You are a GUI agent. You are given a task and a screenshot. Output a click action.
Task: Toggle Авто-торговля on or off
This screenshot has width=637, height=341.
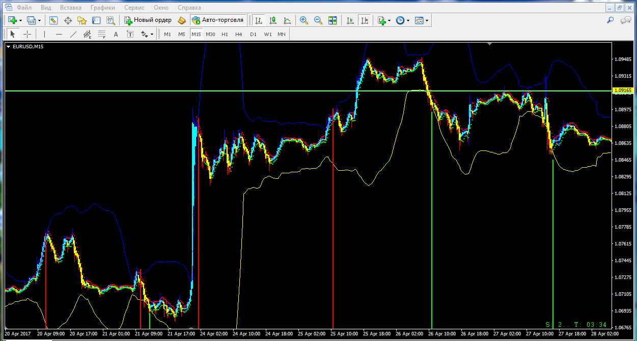click(218, 20)
